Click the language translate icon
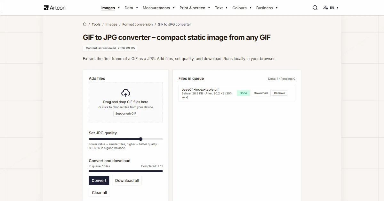384x201 pixels. pyautogui.click(x=325, y=8)
